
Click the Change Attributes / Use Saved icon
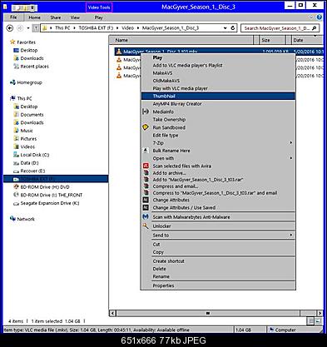(x=146, y=207)
